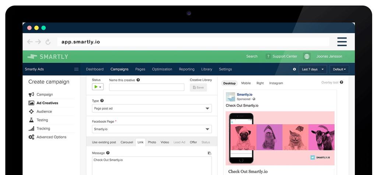Open the Type dropdown showing Page post ad
Image resolution: width=377 pixels, height=175 pixels.
point(152,108)
